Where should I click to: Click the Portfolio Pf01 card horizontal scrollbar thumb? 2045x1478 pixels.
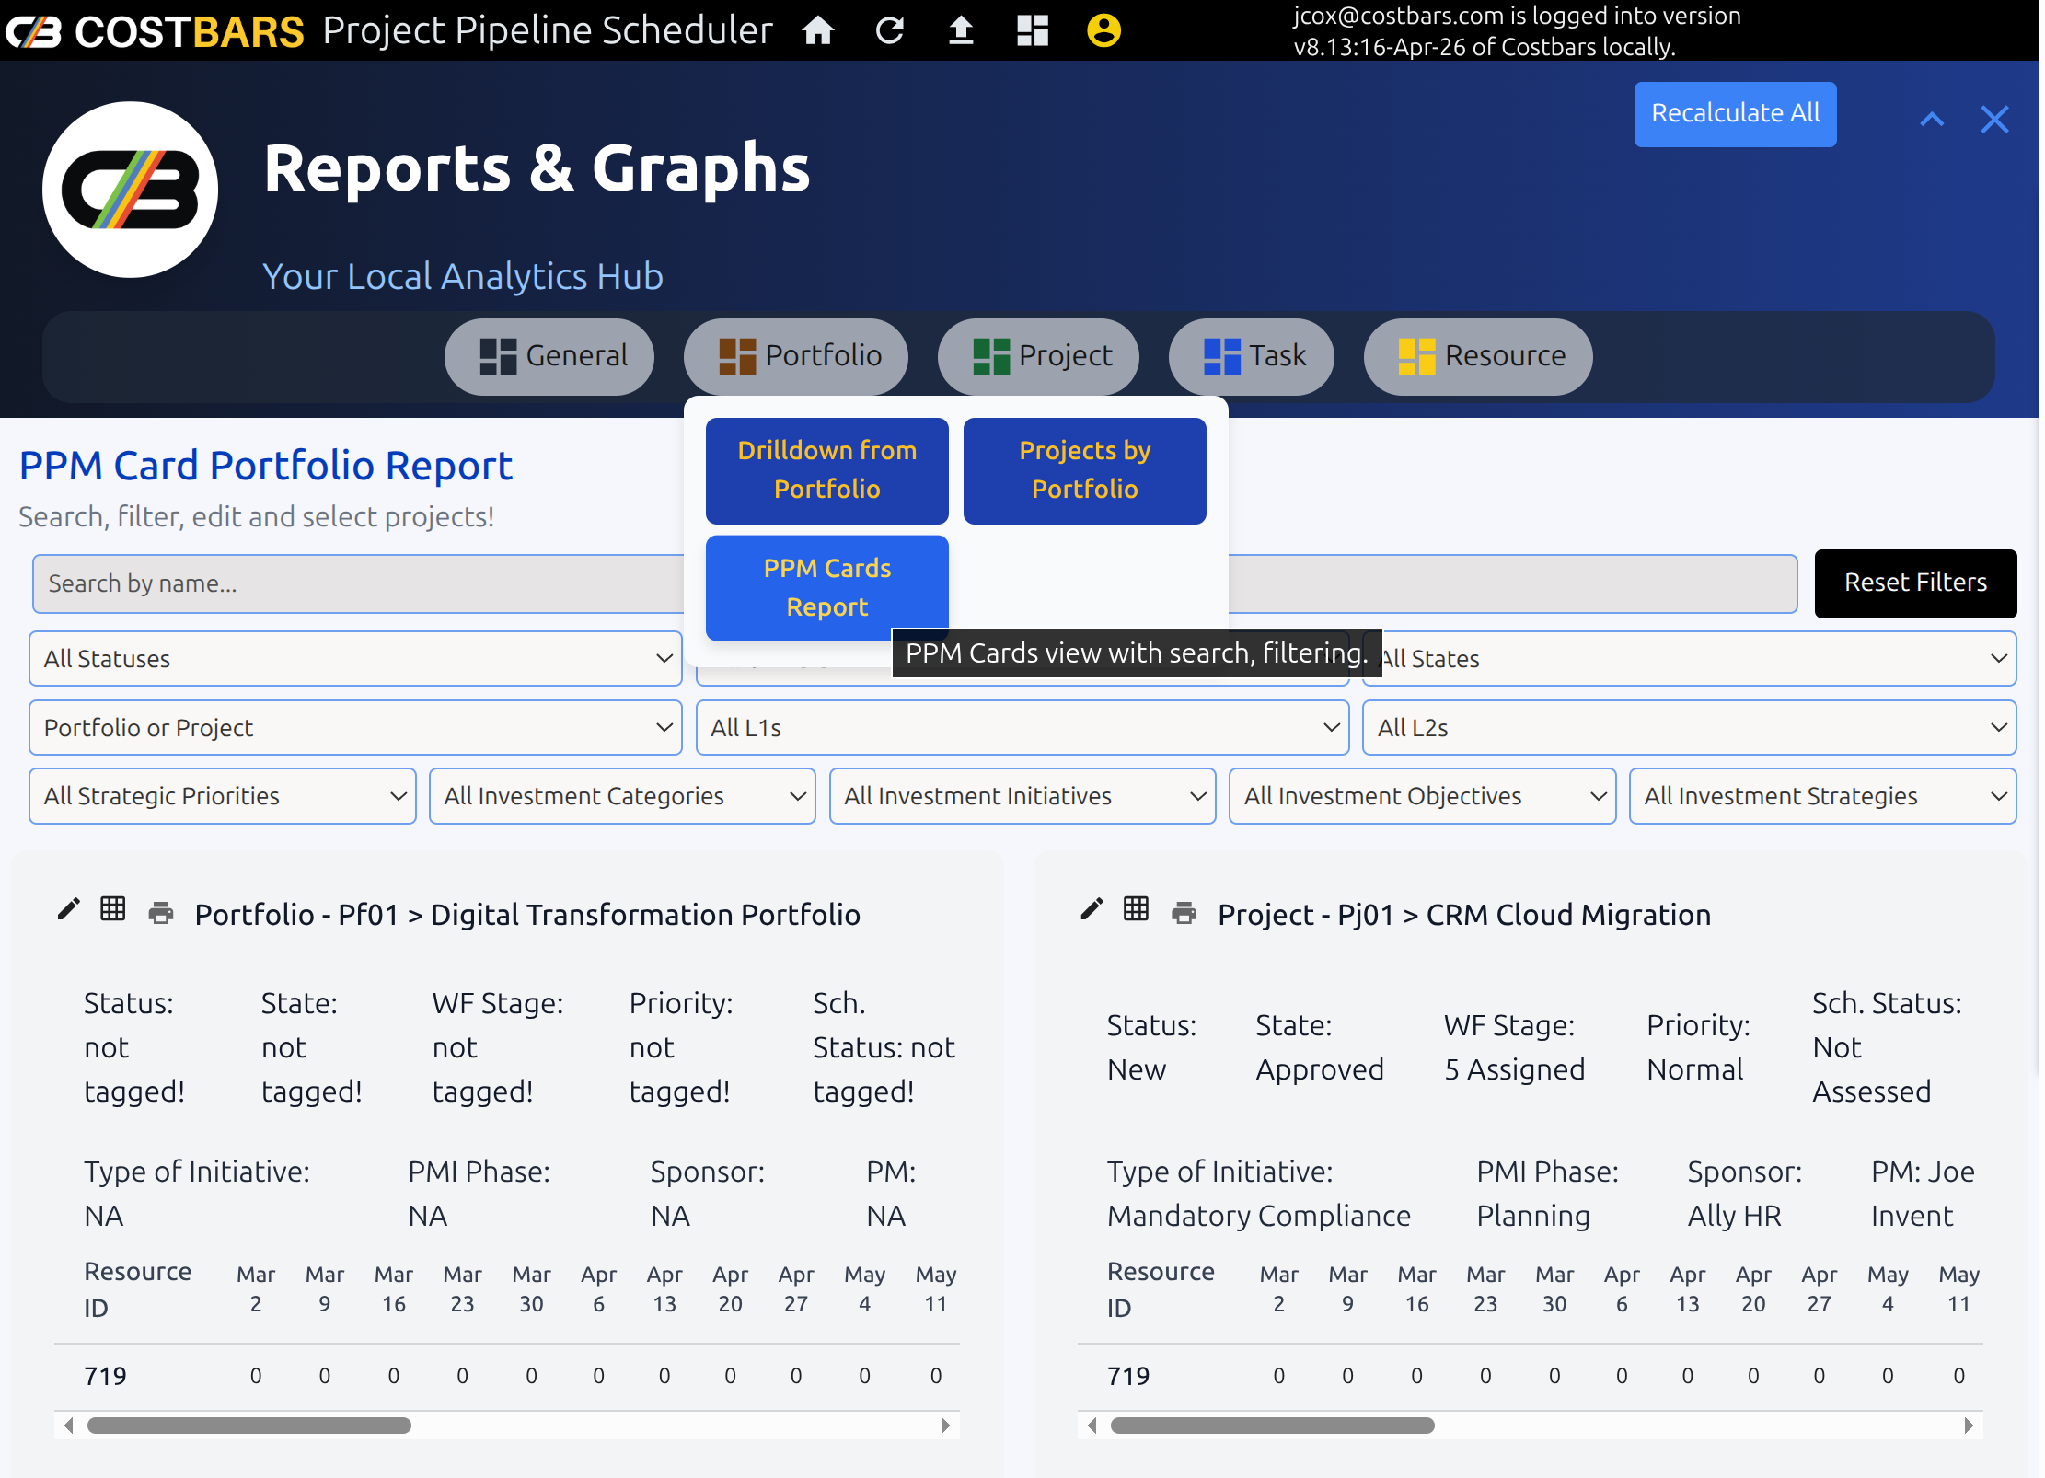(x=248, y=1426)
